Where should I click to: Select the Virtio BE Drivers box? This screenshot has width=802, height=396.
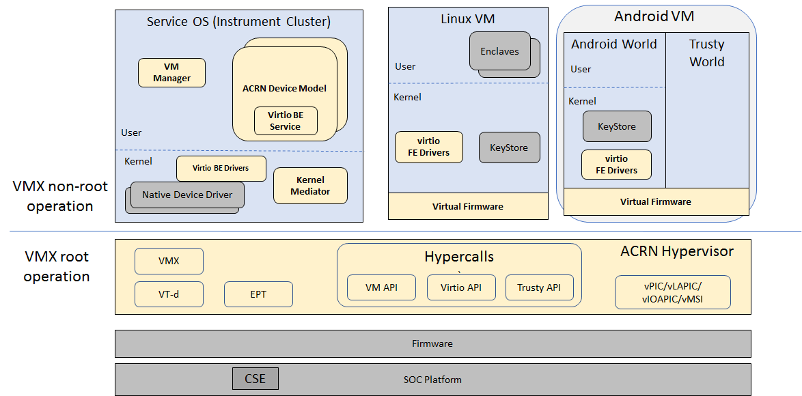coord(221,168)
